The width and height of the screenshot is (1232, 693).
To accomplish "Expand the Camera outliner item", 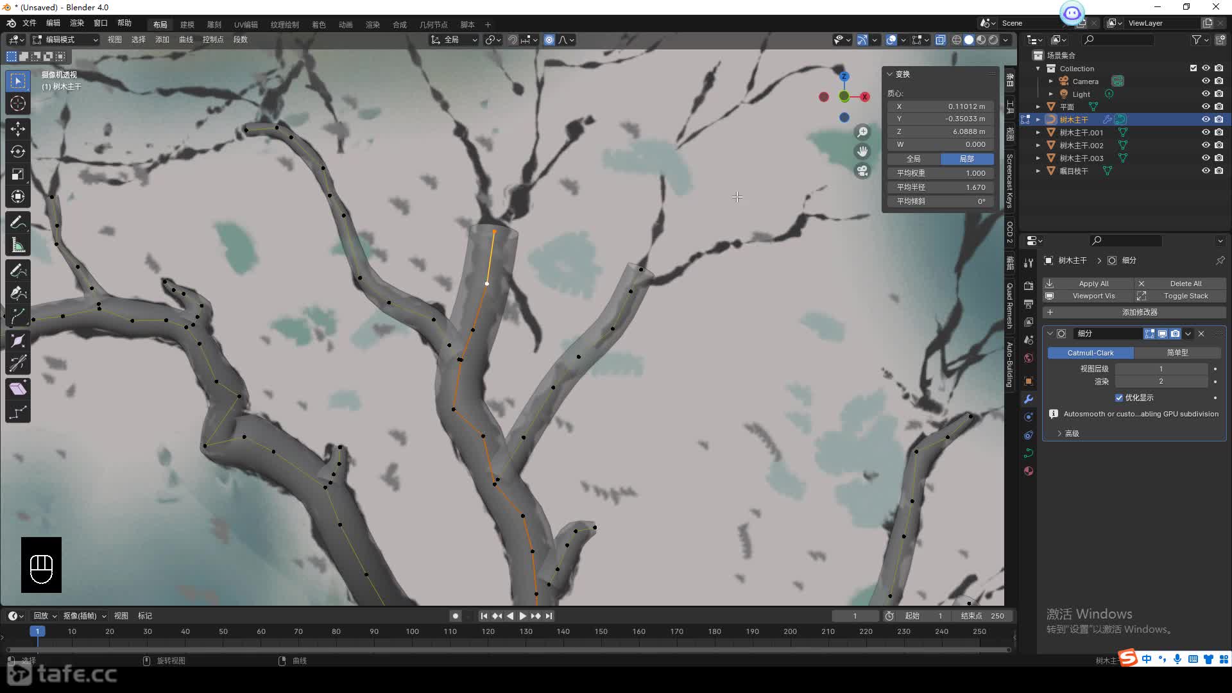I will (1050, 81).
